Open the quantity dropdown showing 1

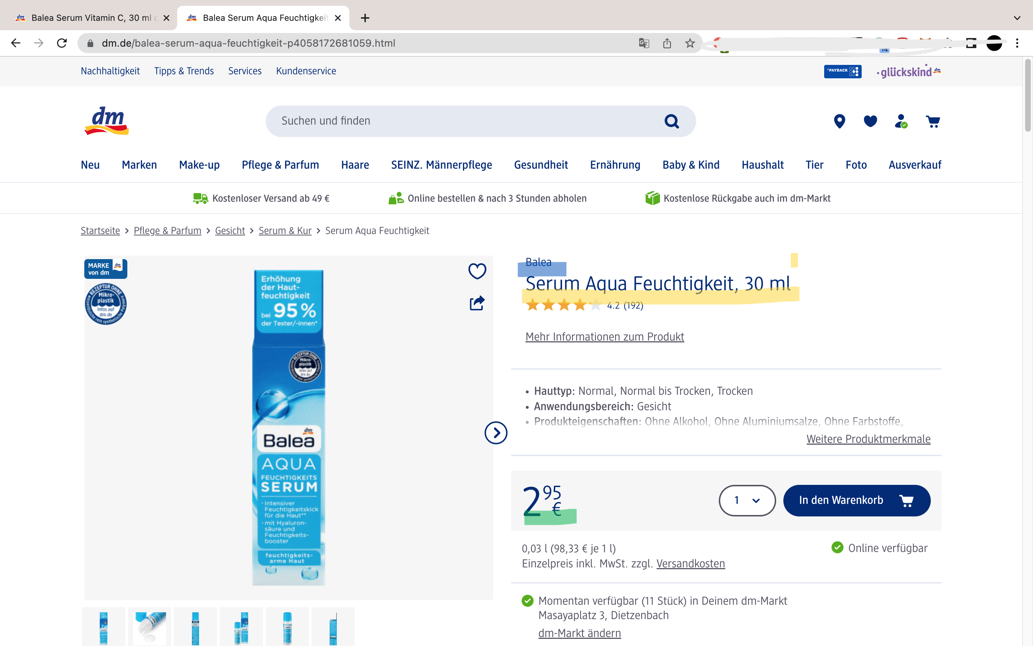746,500
